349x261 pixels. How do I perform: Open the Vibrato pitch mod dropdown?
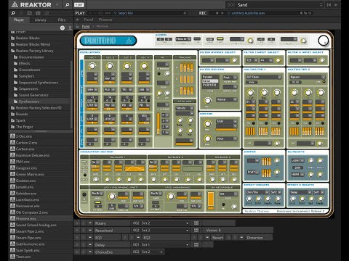pos(185,108)
